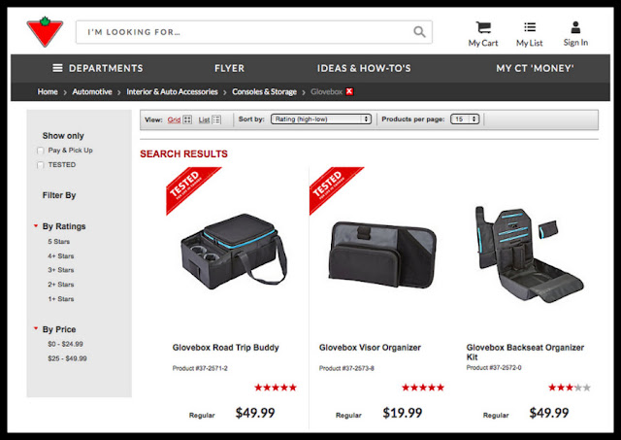The height and width of the screenshot is (440, 621).
Task: Open the FLYER menu item
Action: click(x=229, y=69)
